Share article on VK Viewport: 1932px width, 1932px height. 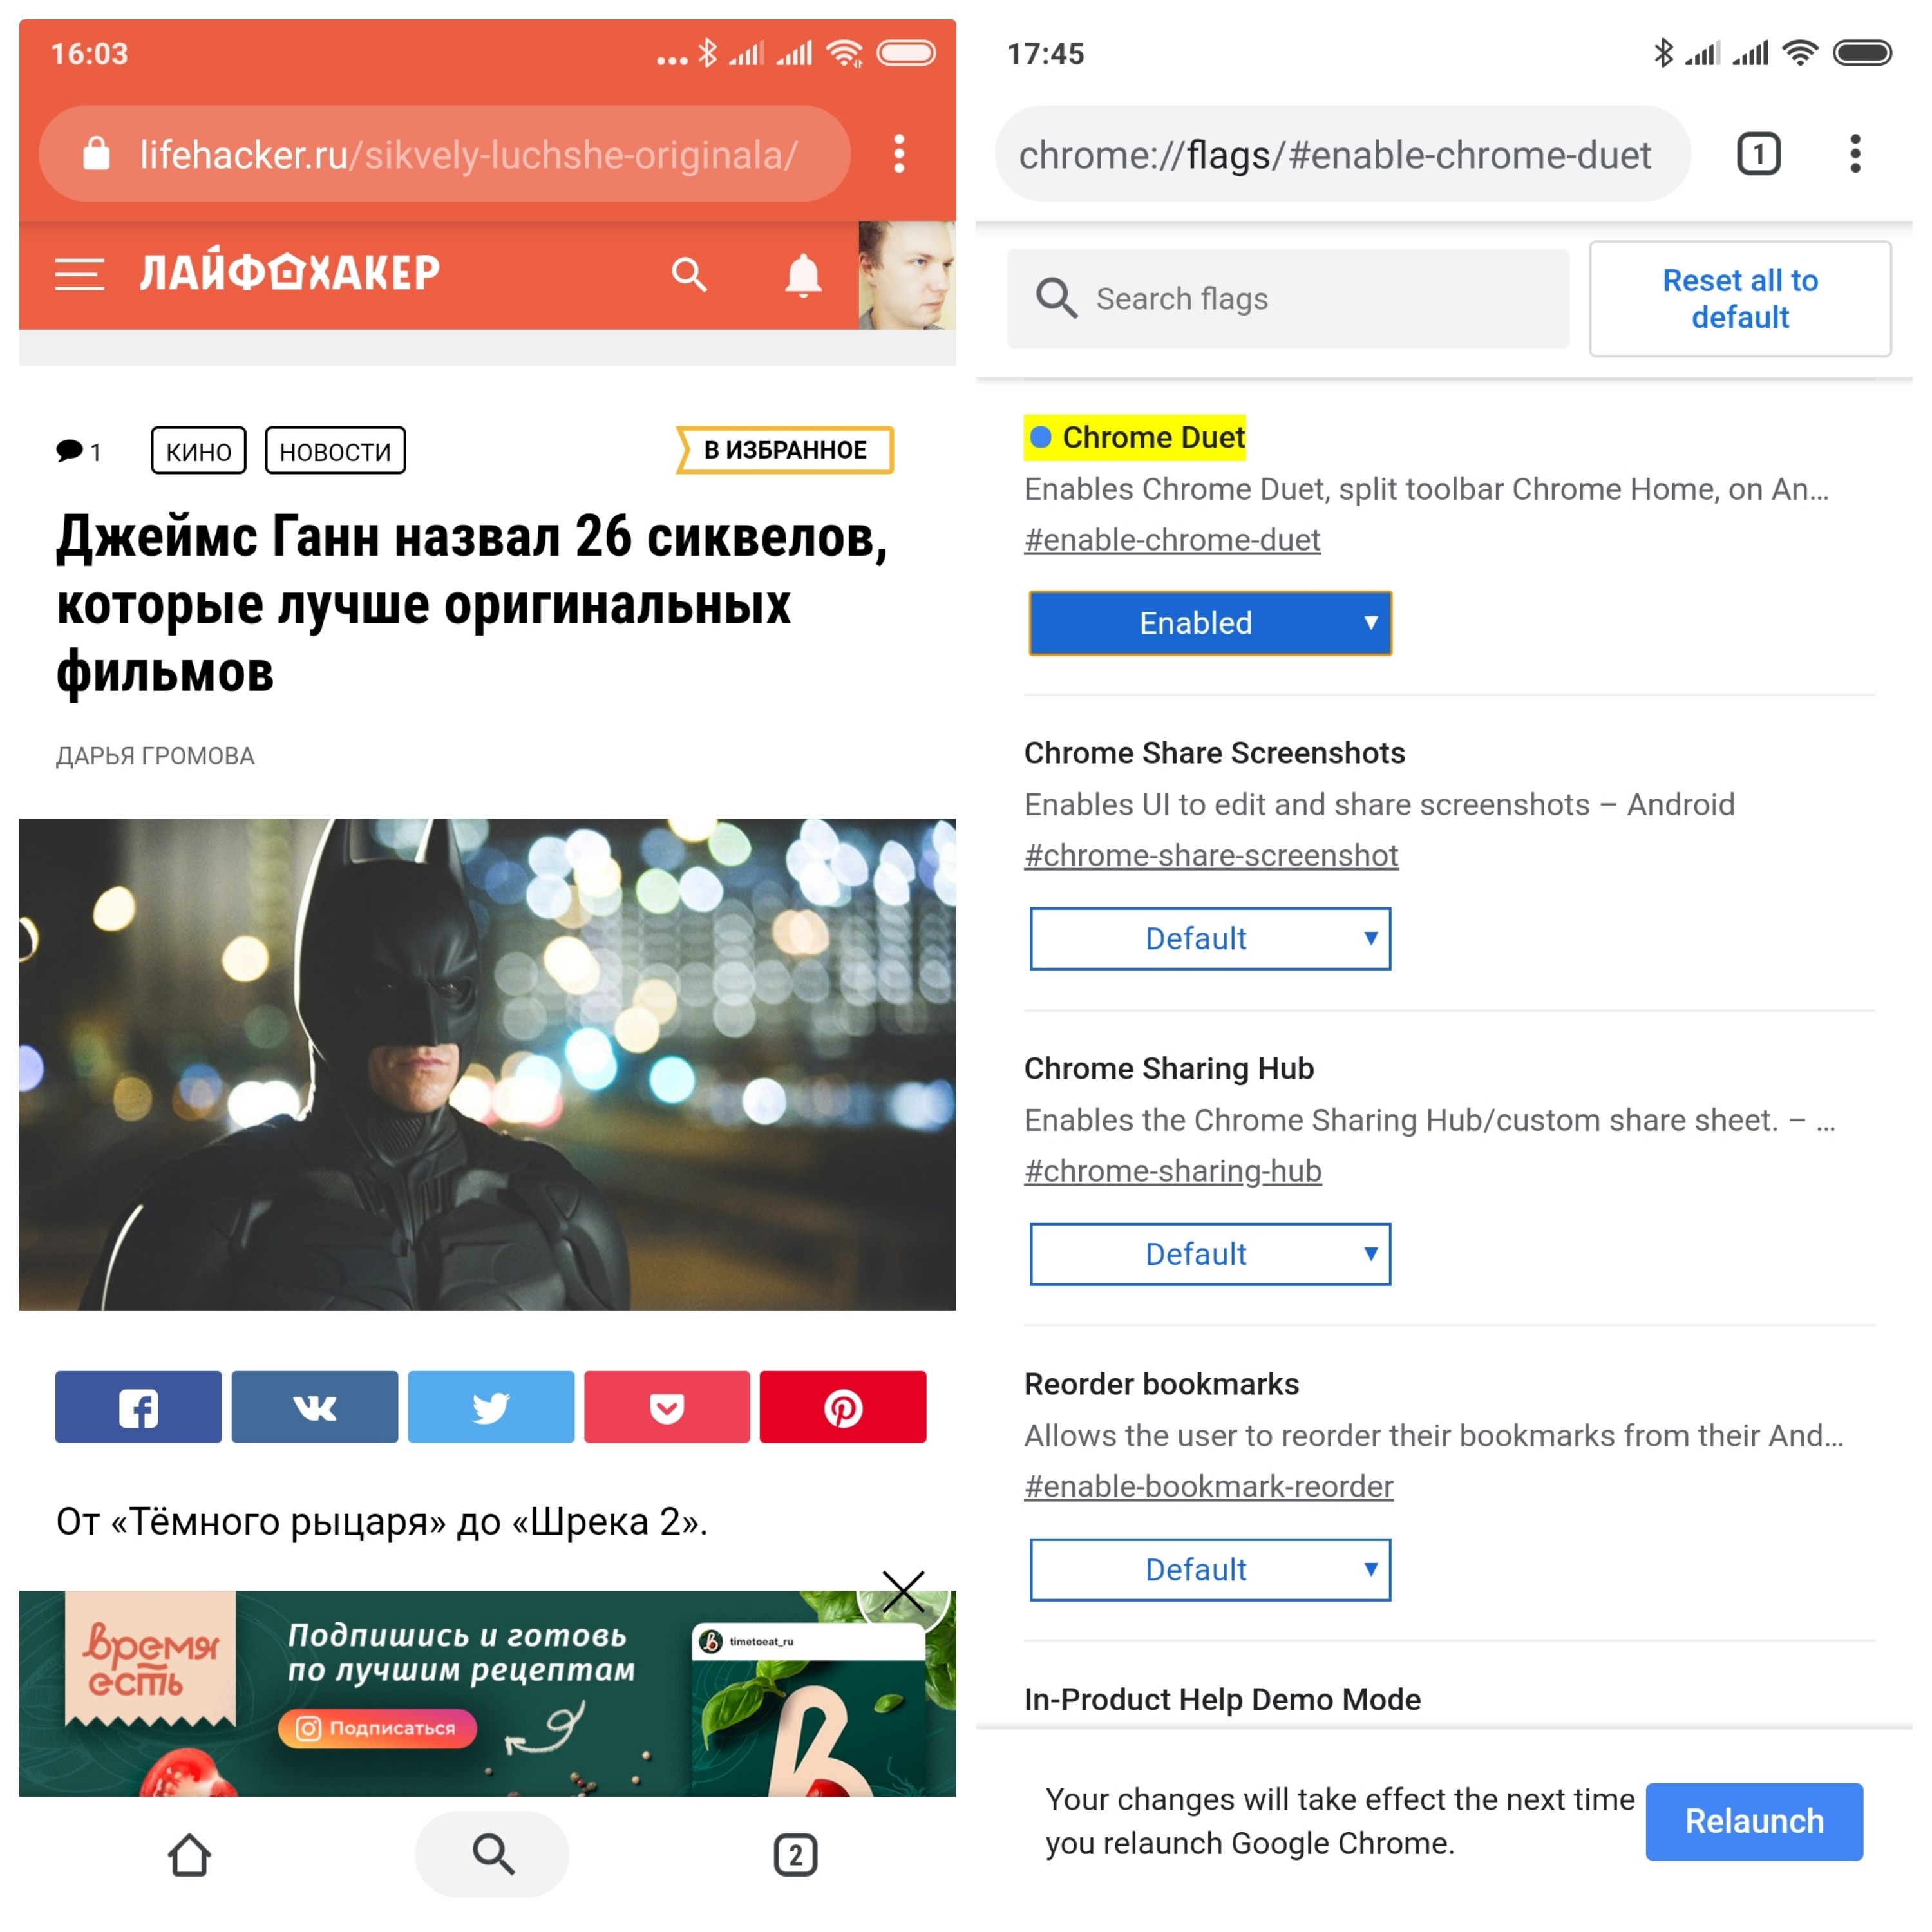[x=315, y=1407]
